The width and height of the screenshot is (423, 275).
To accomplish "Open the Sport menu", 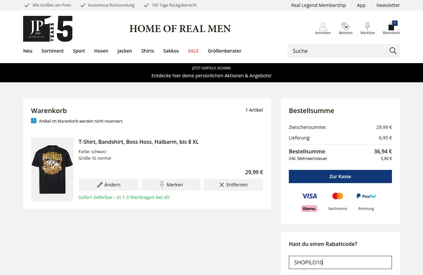I will tap(79, 51).
